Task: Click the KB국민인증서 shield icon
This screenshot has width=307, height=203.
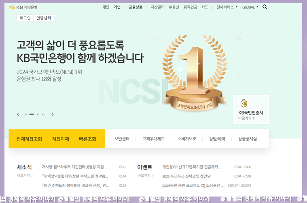Action: (x=244, y=104)
